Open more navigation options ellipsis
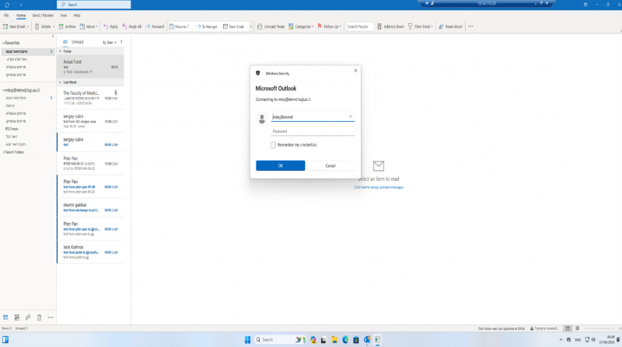The height and width of the screenshot is (347, 622). point(51,318)
